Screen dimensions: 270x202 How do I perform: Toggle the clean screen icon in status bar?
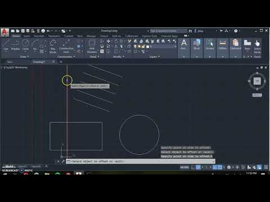coord(259,167)
